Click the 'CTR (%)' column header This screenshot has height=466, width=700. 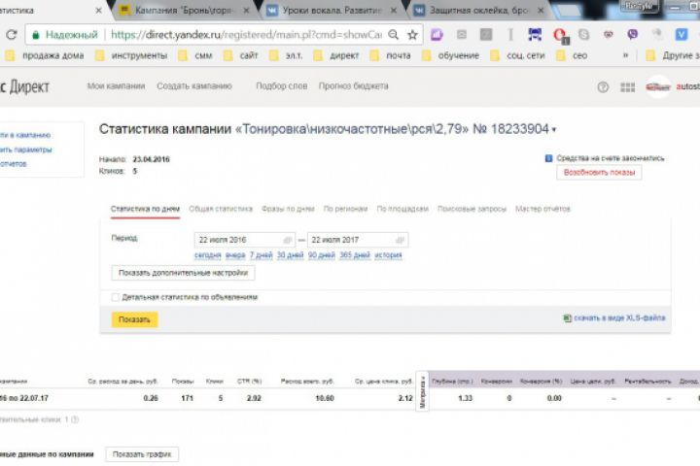click(250, 382)
